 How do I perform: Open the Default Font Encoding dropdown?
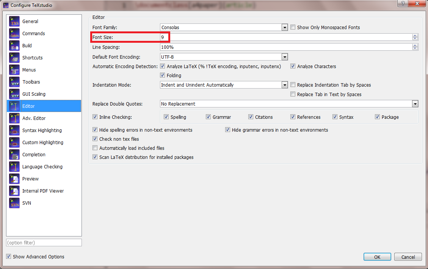pos(285,57)
